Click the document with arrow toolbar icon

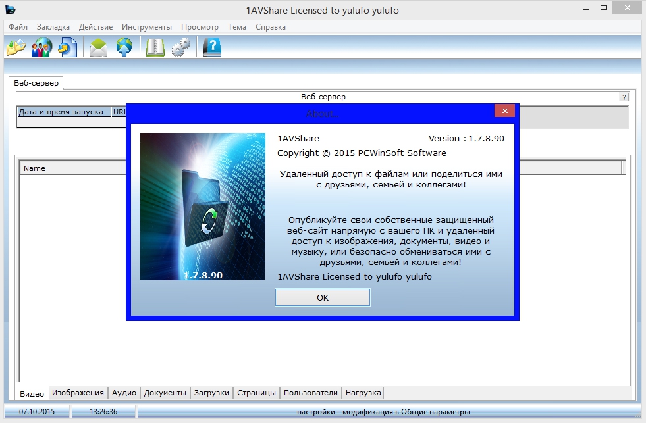(67, 47)
